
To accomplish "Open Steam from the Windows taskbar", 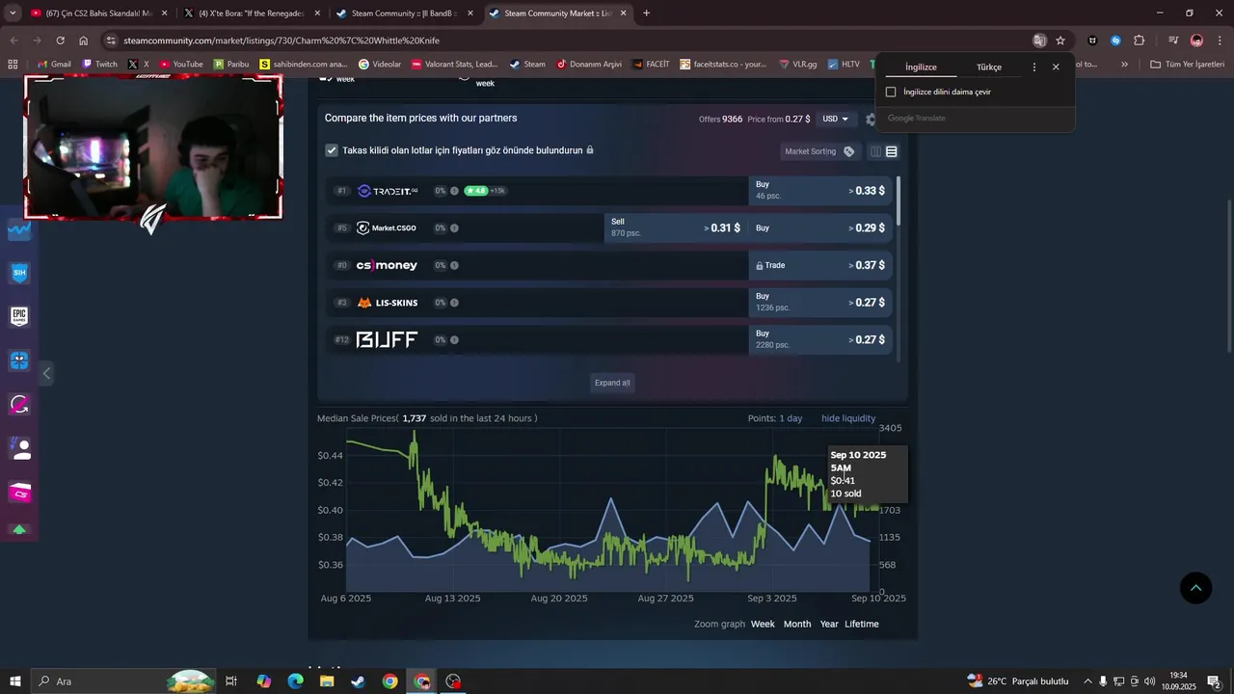I will pos(358,681).
